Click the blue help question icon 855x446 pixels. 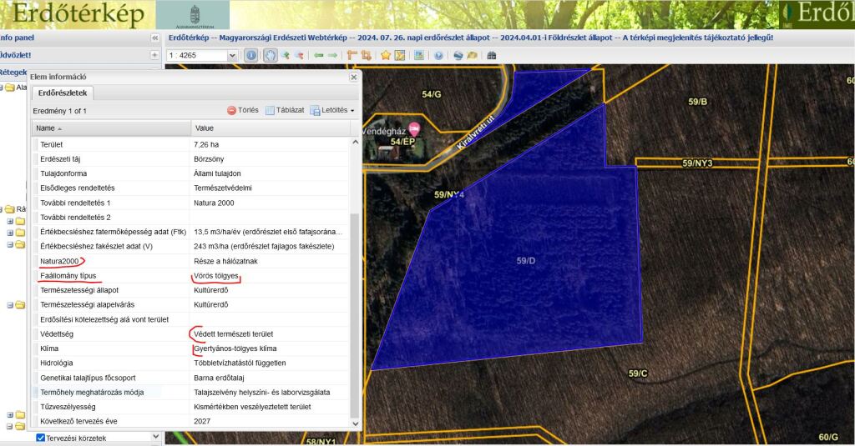(x=438, y=55)
